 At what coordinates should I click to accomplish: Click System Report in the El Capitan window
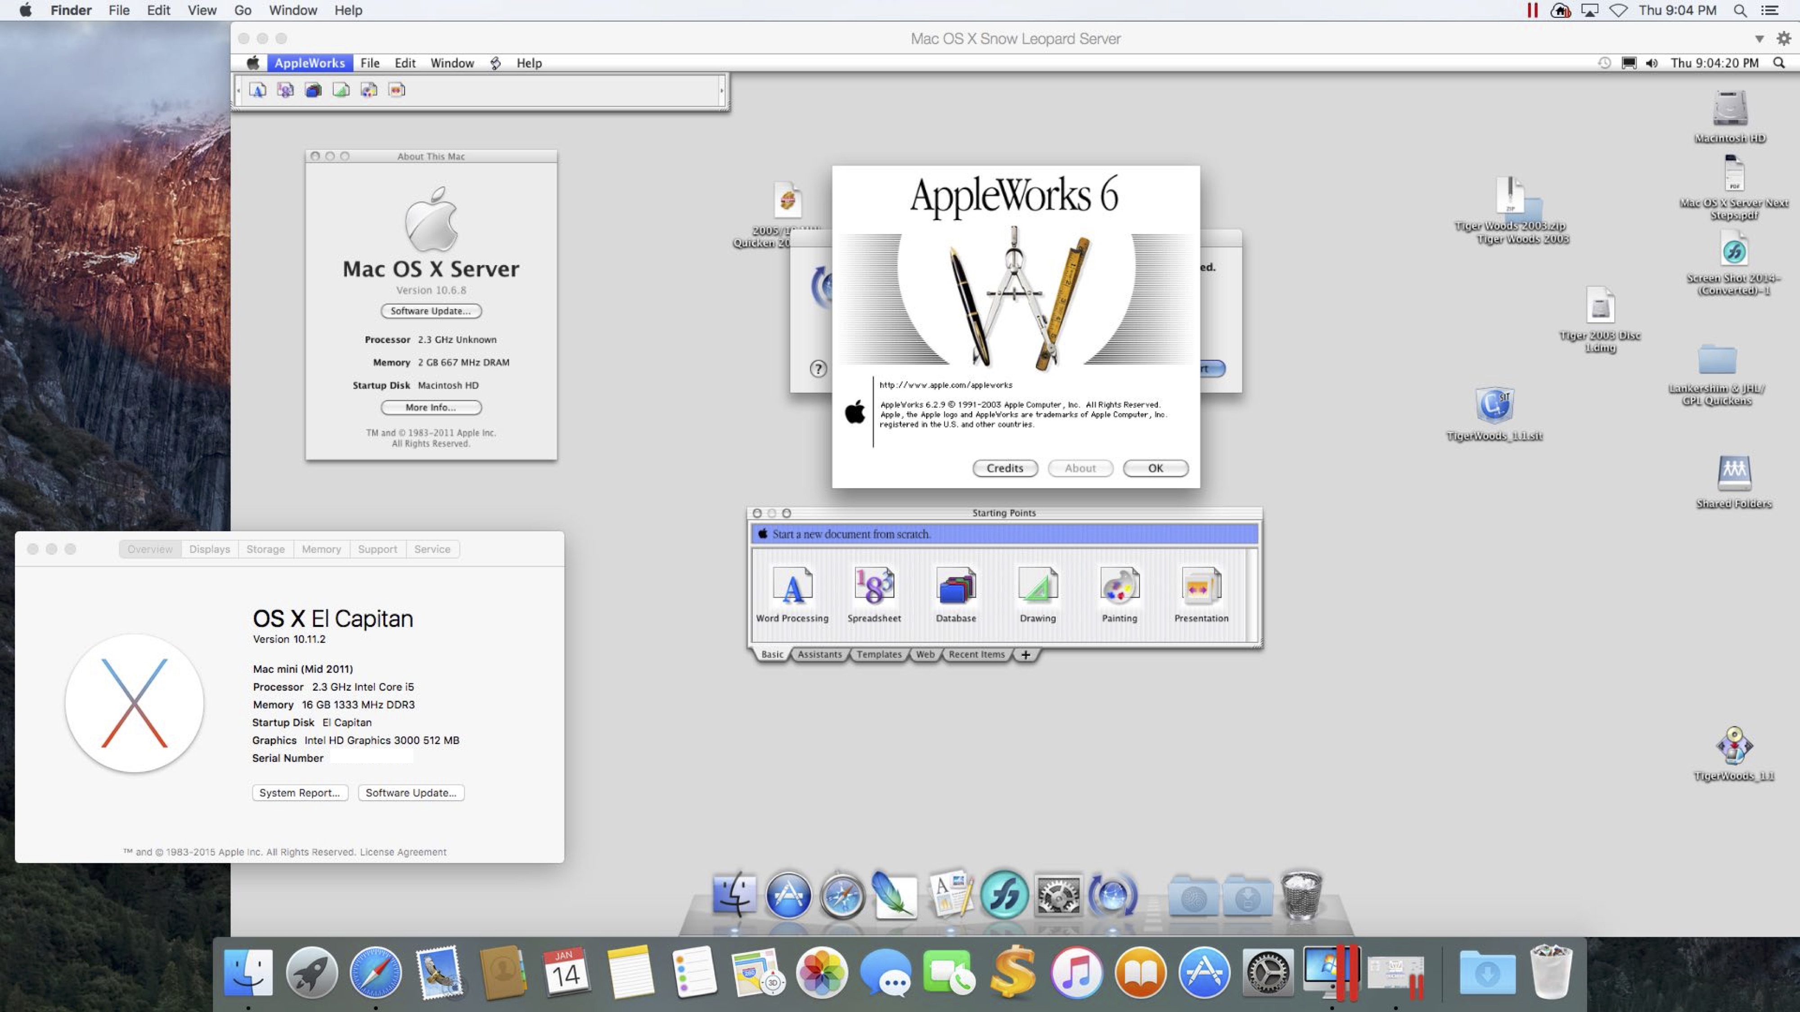(299, 793)
